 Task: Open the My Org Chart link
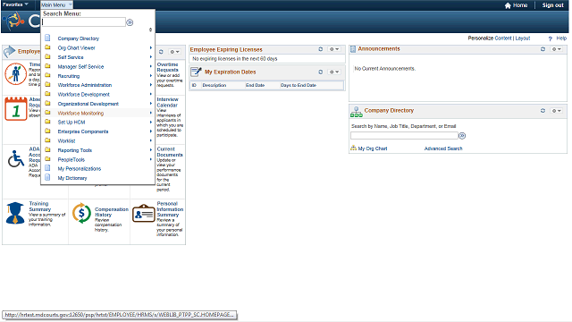373,148
